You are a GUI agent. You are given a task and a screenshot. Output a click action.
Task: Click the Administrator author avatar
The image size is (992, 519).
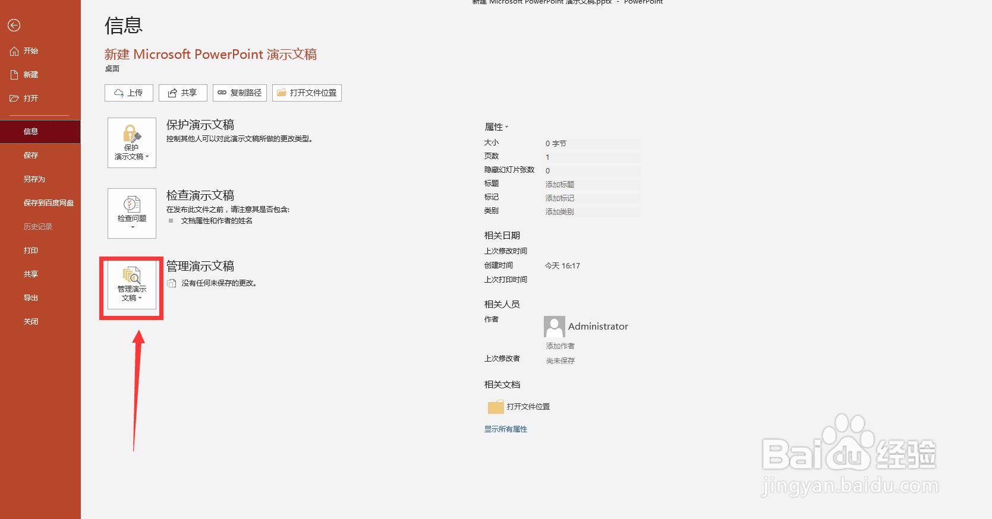coord(555,327)
